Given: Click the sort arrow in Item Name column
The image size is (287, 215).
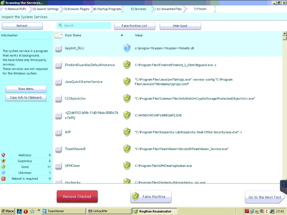Looking at the screenshot, I should click(x=122, y=35).
